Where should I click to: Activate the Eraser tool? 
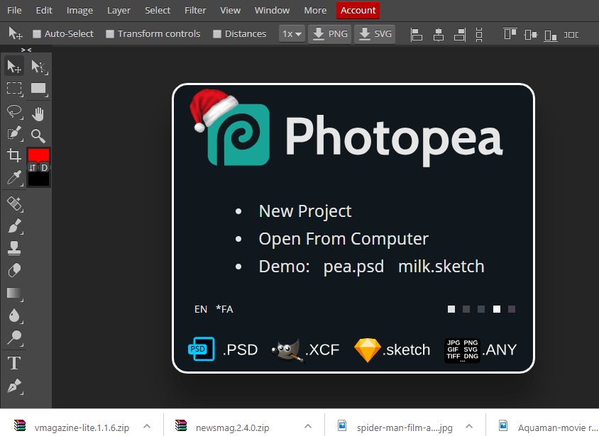pos(14,270)
